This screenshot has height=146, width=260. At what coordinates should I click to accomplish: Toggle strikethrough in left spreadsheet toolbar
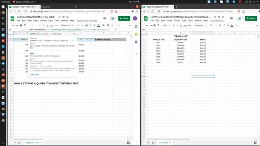coord(95,25)
